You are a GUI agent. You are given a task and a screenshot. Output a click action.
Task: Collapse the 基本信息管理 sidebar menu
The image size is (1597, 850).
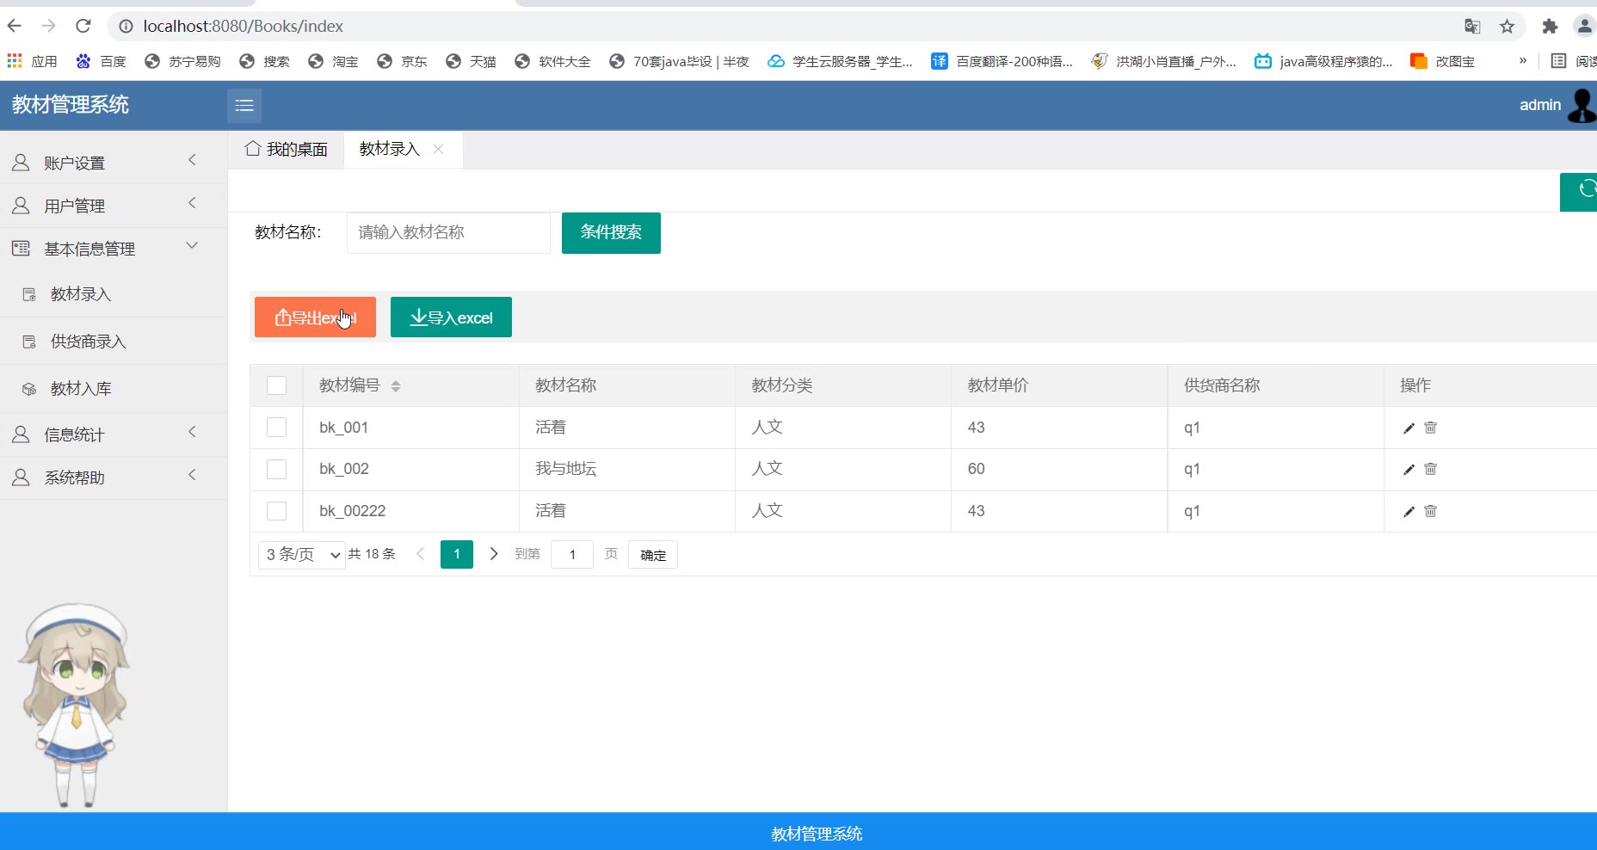(114, 249)
